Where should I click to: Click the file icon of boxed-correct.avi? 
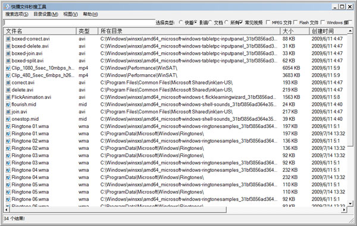tap(8, 39)
